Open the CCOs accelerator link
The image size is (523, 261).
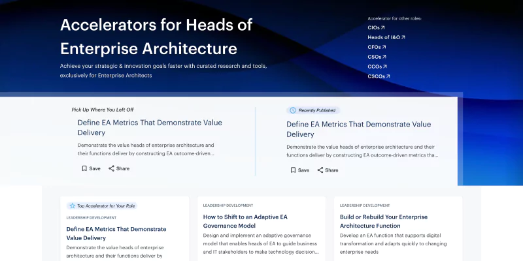click(377, 67)
